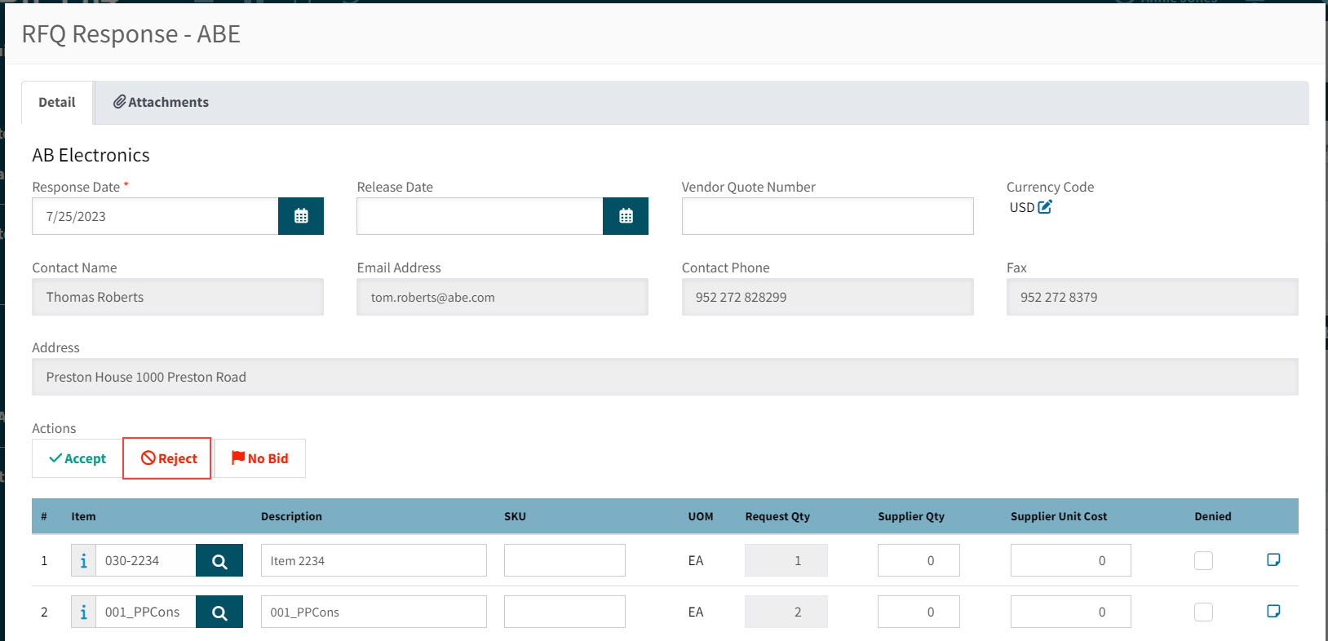Screen dimensions: 1328x641
Task: Click the SKU field for item 030-2234
Action: (x=564, y=561)
